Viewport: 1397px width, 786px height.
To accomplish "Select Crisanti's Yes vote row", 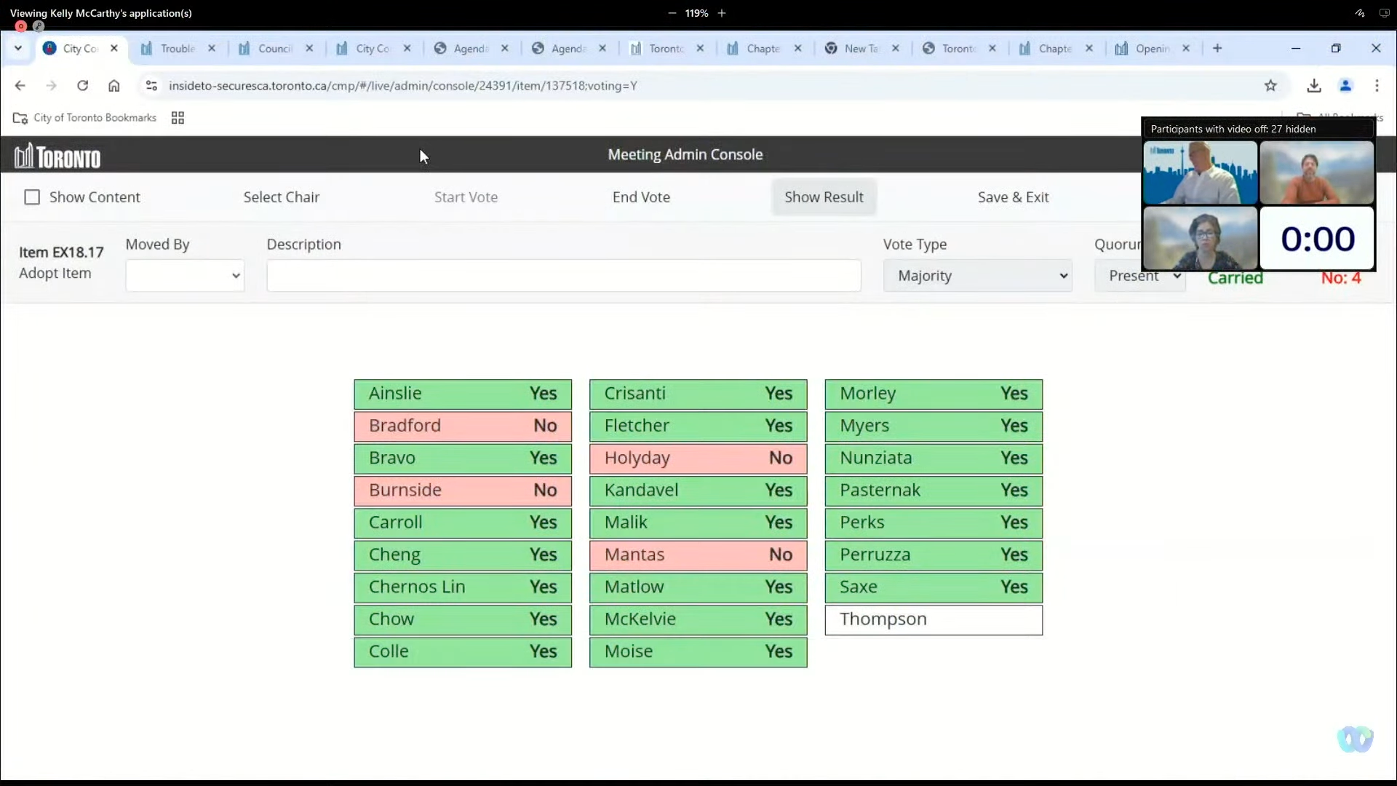I will tap(698, 394).
